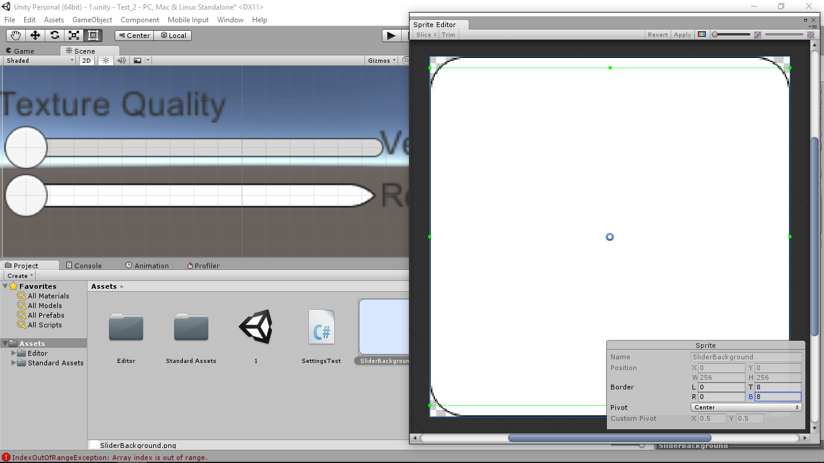Viewport: 824px width, 463px height.
Task: Open the Help menu
Action: click(x=259, y=20)
